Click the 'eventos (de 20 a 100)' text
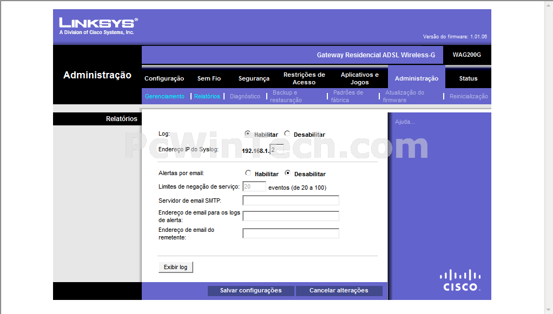The image size is (553, 314). tap(297, 188)
